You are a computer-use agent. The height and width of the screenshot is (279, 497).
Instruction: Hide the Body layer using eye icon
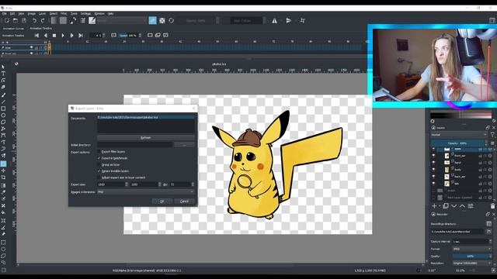[x=433, y=170]
